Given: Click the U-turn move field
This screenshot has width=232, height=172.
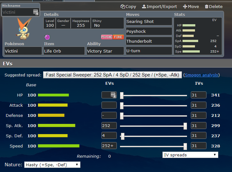Looking at the screenshot, I should [x=149, y=51].
